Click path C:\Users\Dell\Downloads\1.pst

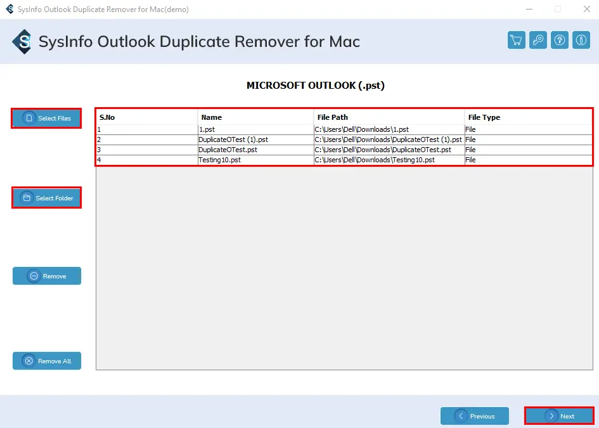pos(389,129)
